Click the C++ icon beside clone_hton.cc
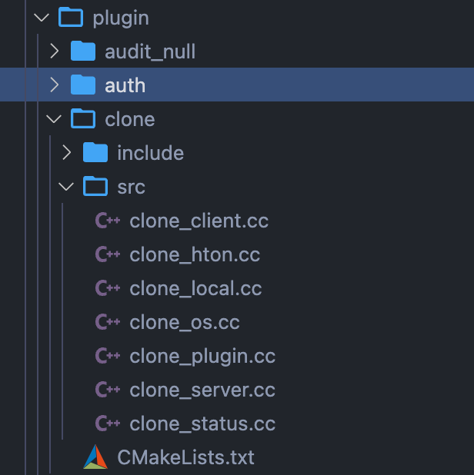 [x=107, y=255]
